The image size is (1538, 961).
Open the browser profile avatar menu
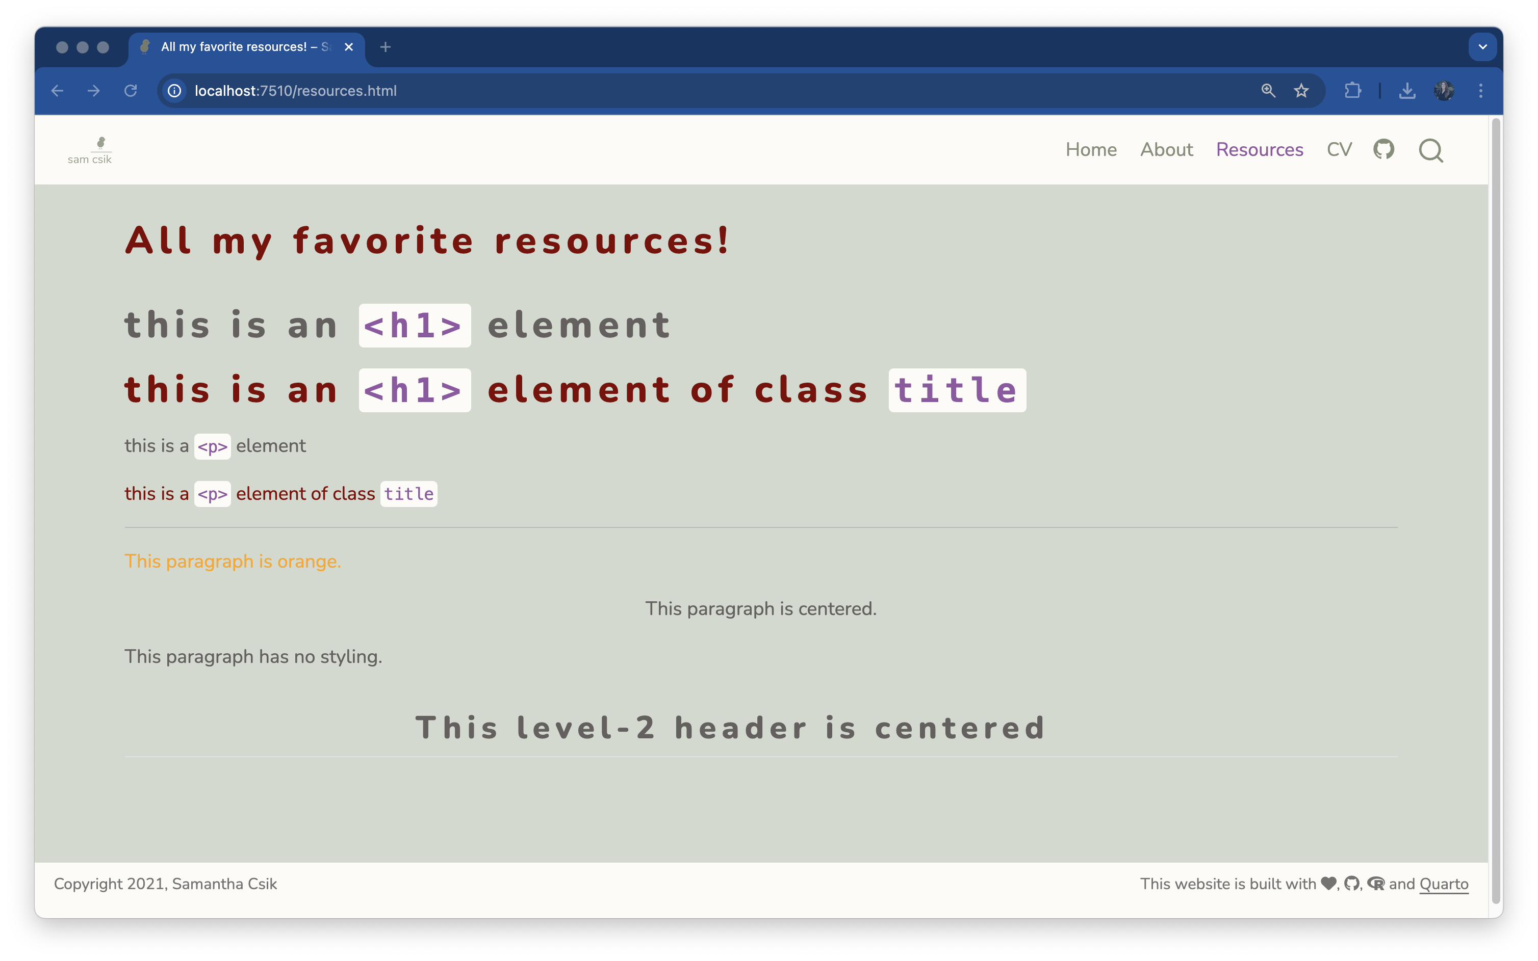tap(1445, 90)
